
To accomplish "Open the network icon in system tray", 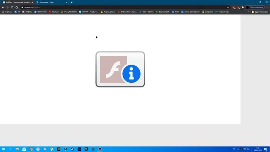I will [245, 149].
